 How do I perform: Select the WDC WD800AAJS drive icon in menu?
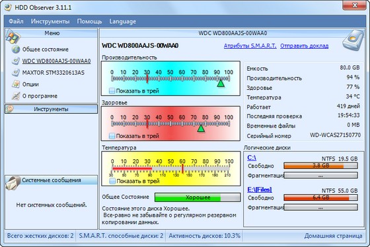coord(16,61)
